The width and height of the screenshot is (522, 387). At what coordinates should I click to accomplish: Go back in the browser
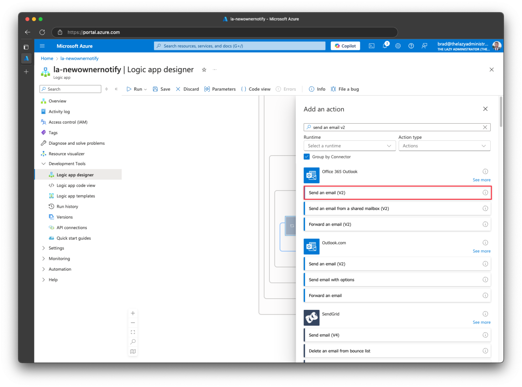click(x=28, y=32)
